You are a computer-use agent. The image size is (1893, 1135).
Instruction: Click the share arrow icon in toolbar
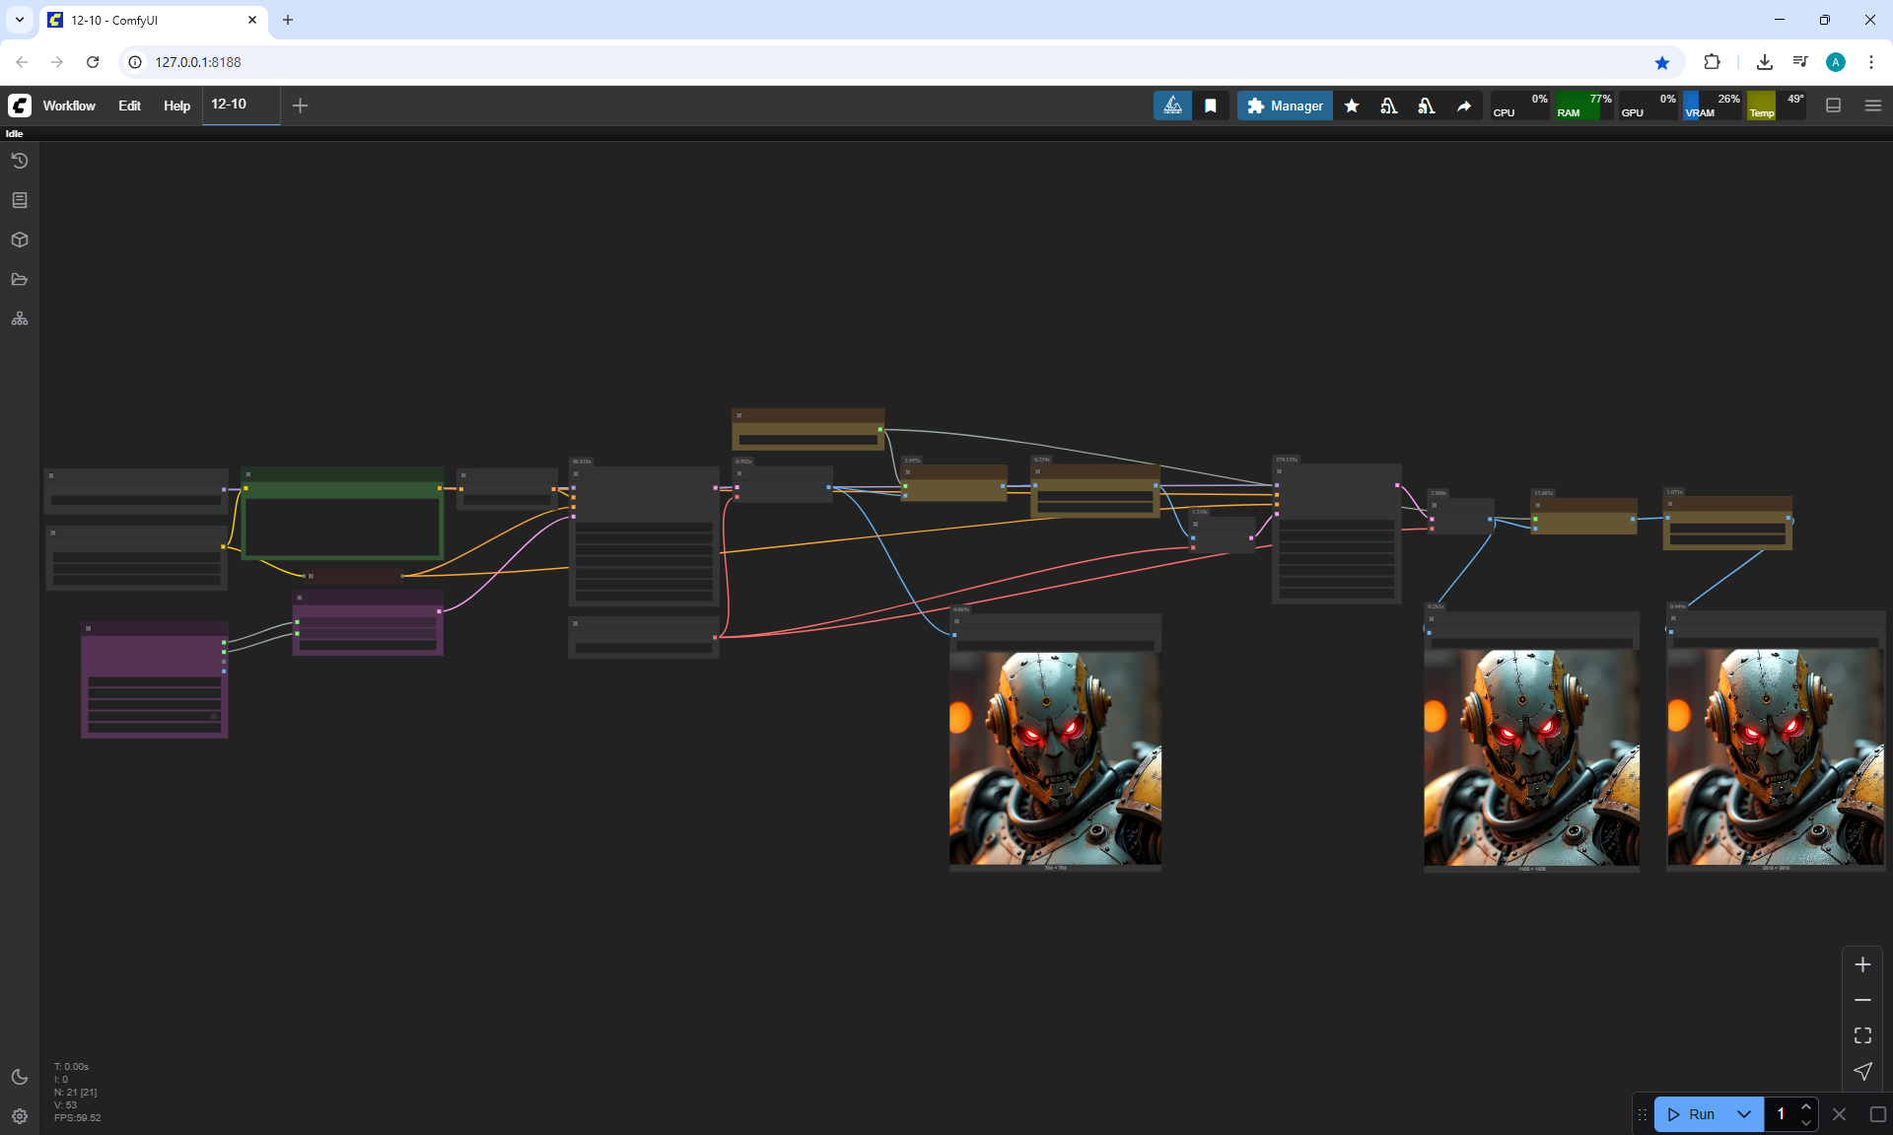point(1464,106)
